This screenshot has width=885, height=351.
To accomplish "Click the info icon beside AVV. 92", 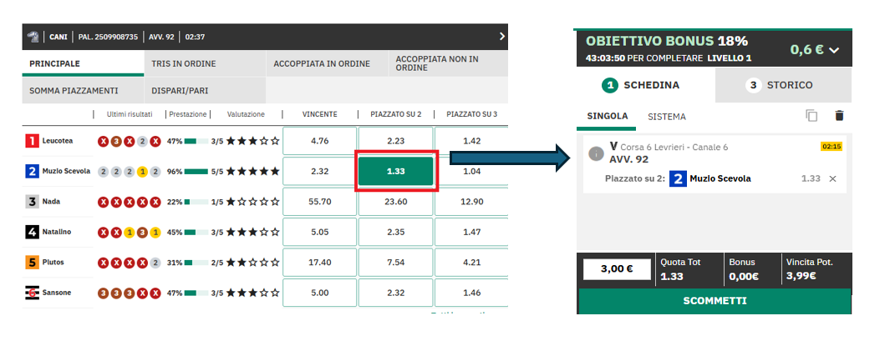I will (x=596, y=153).
